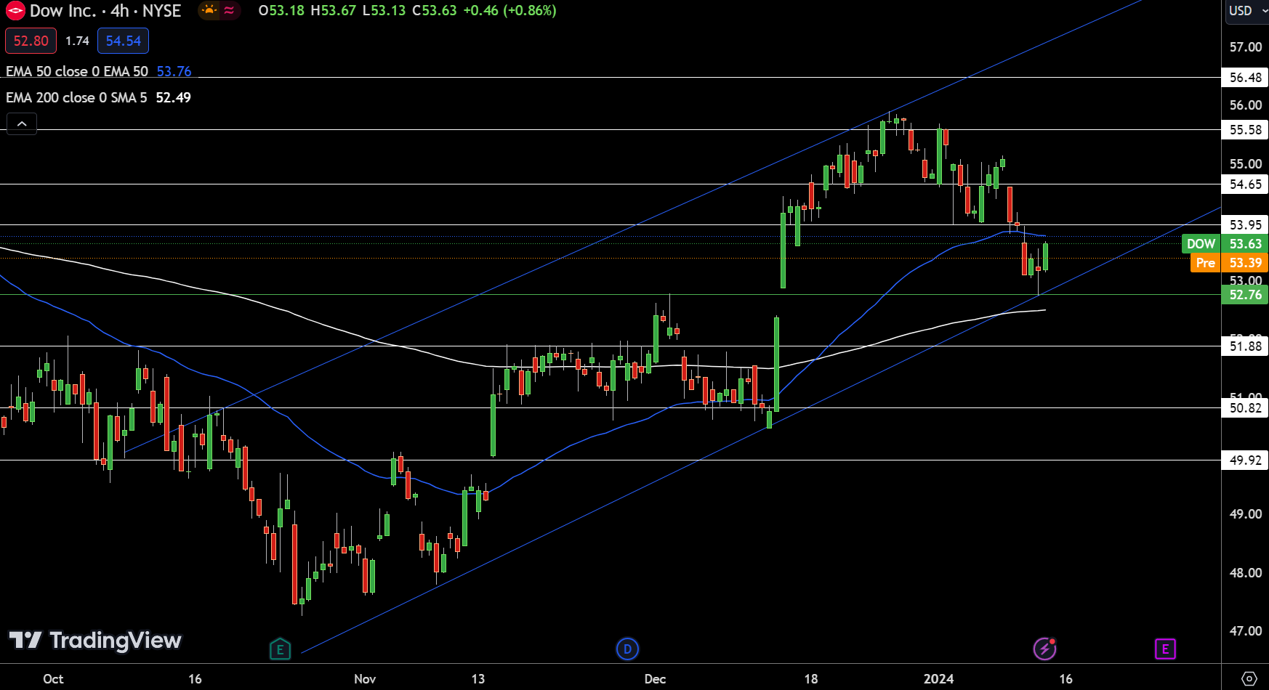Open the chart settings gear icon
The width and height of the screenshot is (1269, 690).
tap(1249, 678)
